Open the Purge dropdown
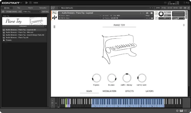Image resolution: width=191 pixels, height=113 pixels. (x=149, y=16)
